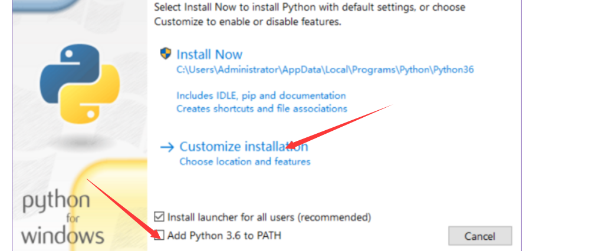
Task: Uncheck the Install launcher for all users checkbox
Action: (159, 217)
